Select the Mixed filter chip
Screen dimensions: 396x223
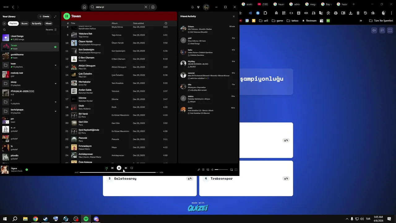click(x=49, y=24)
